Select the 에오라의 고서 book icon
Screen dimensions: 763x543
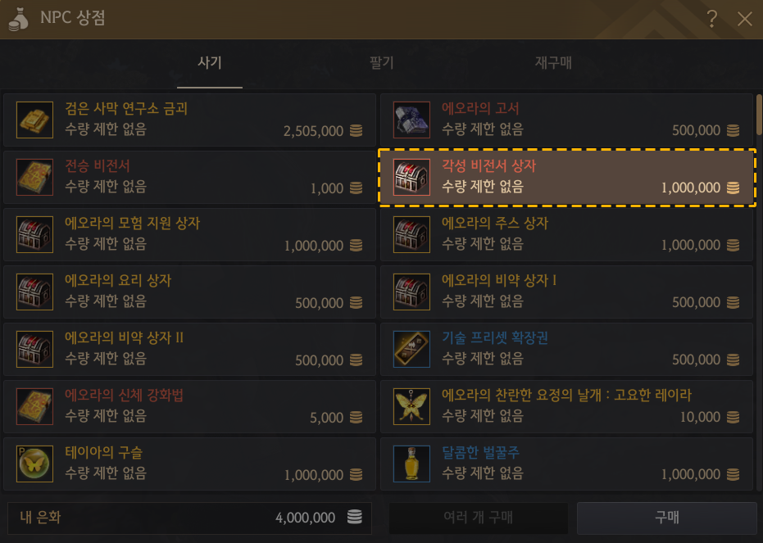[x=411, y=120]
